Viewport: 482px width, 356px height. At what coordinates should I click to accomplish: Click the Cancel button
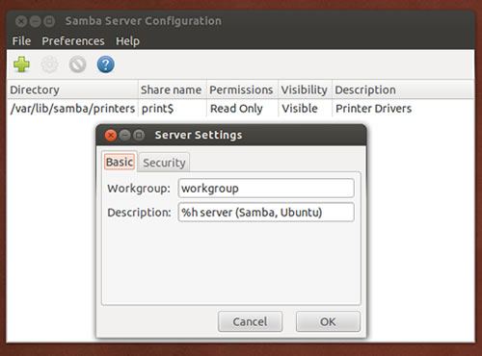point(250,321)
